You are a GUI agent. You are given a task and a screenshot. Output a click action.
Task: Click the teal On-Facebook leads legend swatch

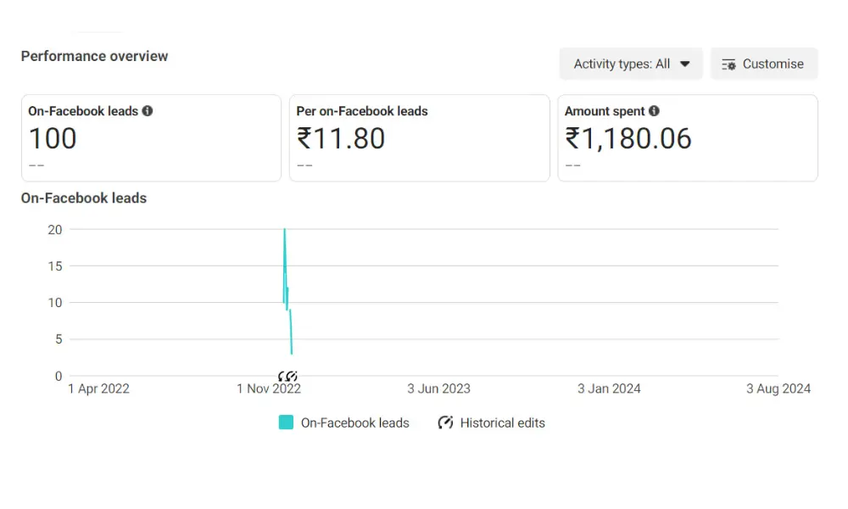point(286,422)
